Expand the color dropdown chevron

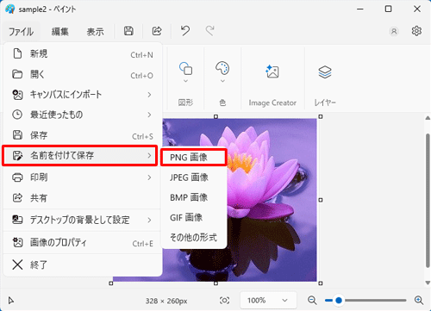click(x=222, y=81)
